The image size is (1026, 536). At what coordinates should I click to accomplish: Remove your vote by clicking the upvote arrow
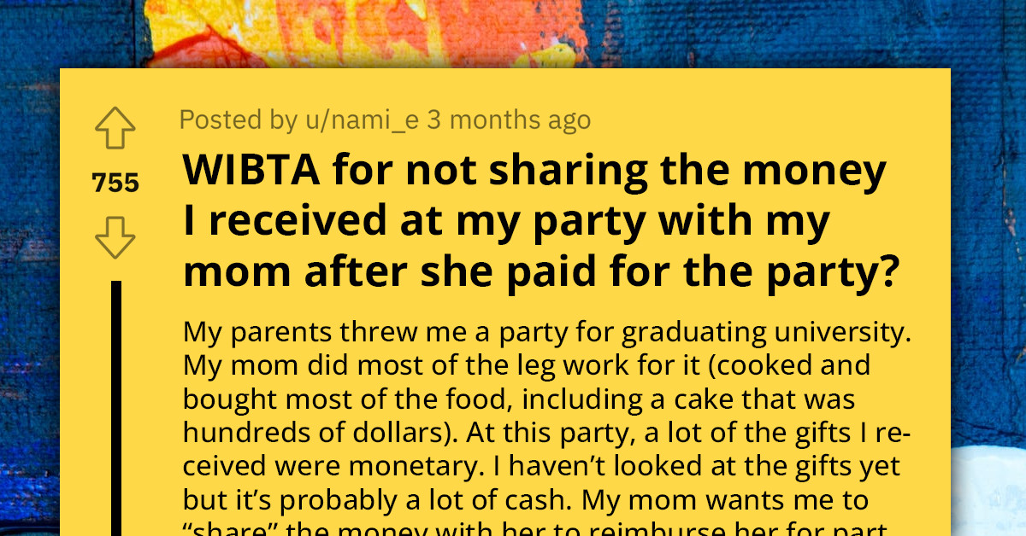pyautogui.click(x=114, y=128)
